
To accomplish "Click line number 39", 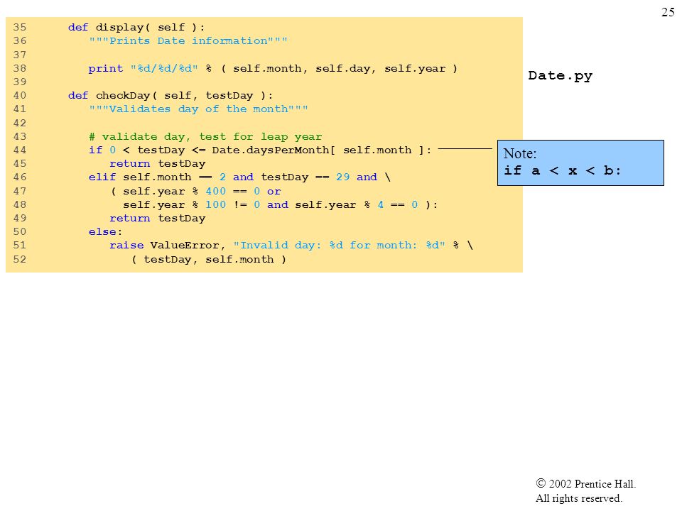I will pos(20,82).
